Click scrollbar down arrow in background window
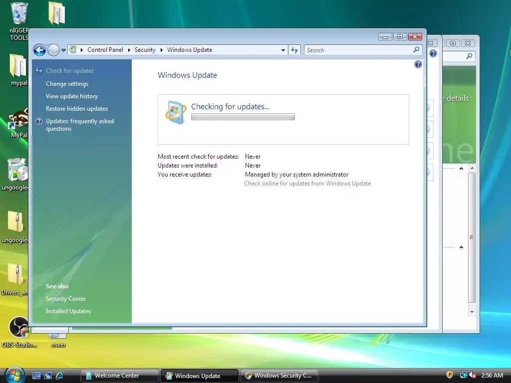511x383 pixels. click(x=472, y=312)
